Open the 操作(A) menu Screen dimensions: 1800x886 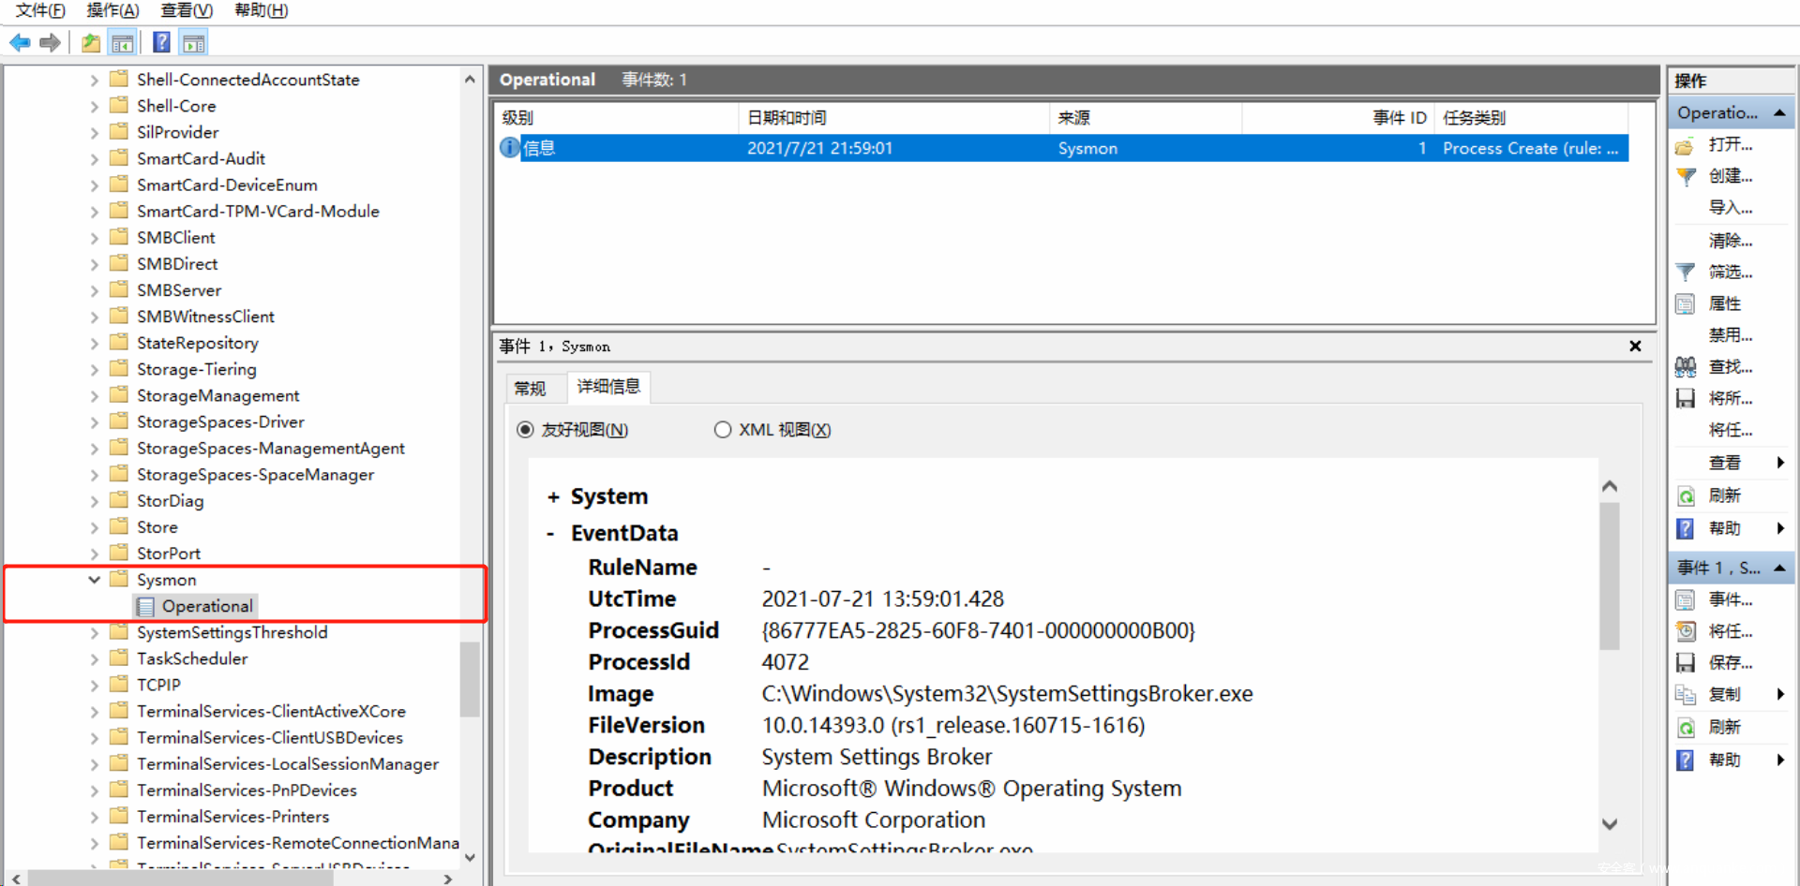[112, 10]
